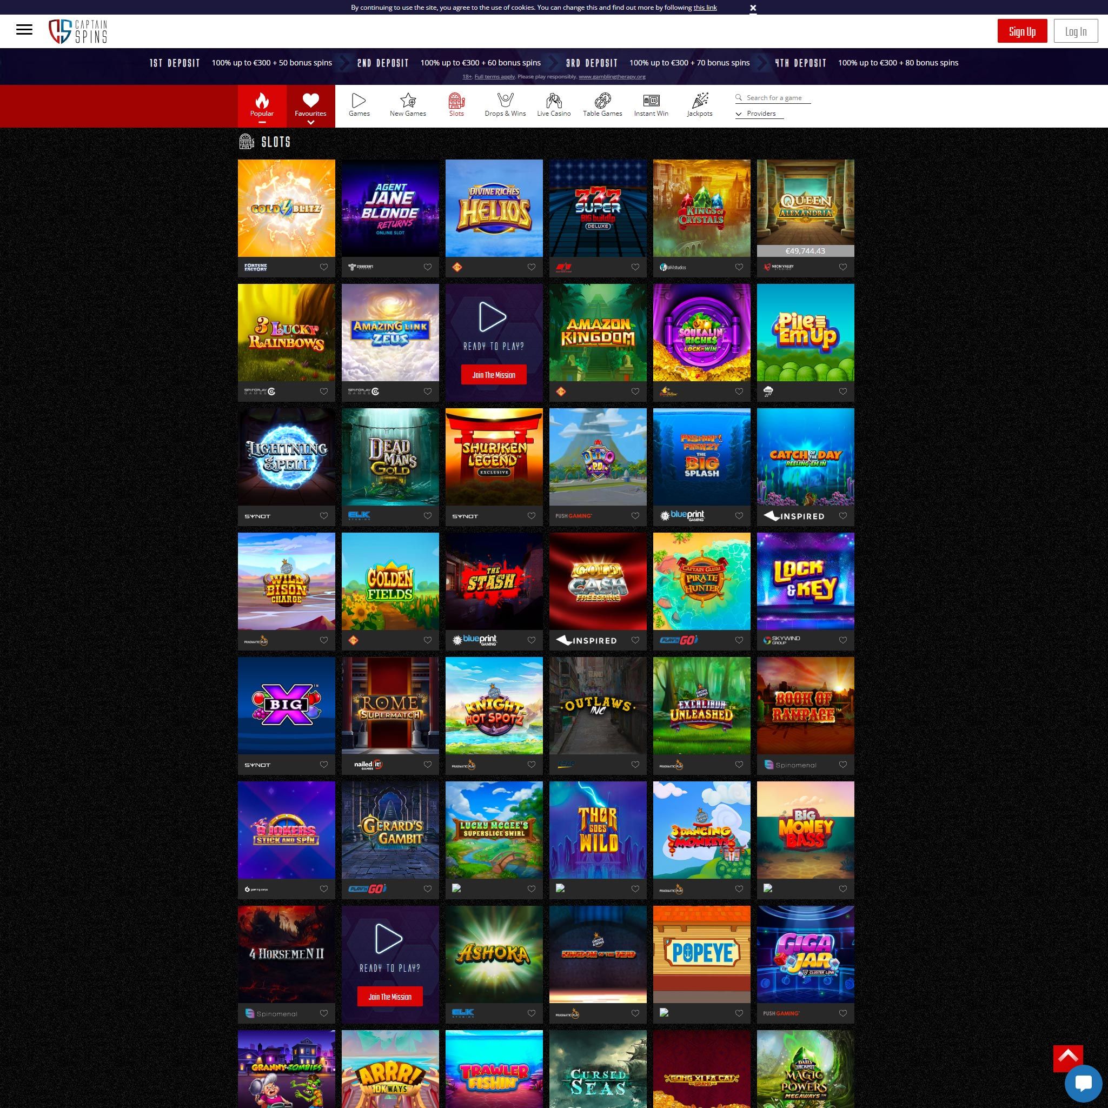Screen dimensions: 1108x1108
Task: Favourite the Ashoka game
Action: tap(532, 1013)
